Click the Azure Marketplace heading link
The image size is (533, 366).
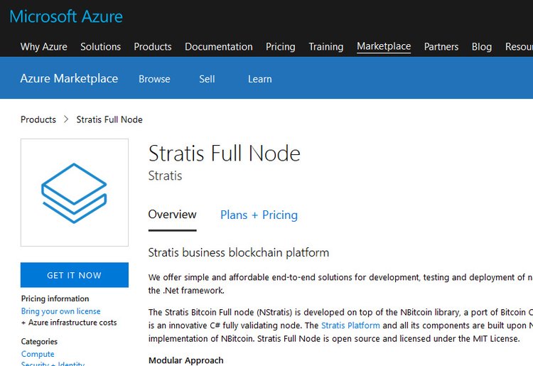[x=69, y=79]
